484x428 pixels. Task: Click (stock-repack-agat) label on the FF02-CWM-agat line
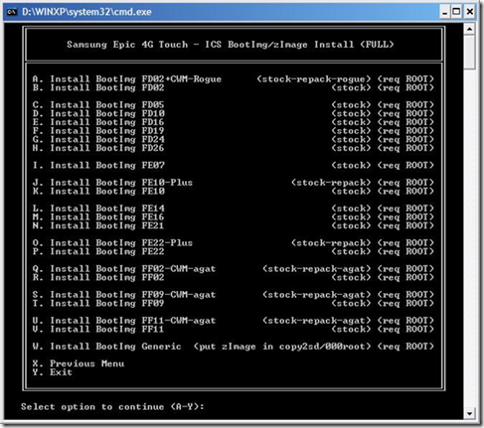pyautogui.click(x=317, y=268)
